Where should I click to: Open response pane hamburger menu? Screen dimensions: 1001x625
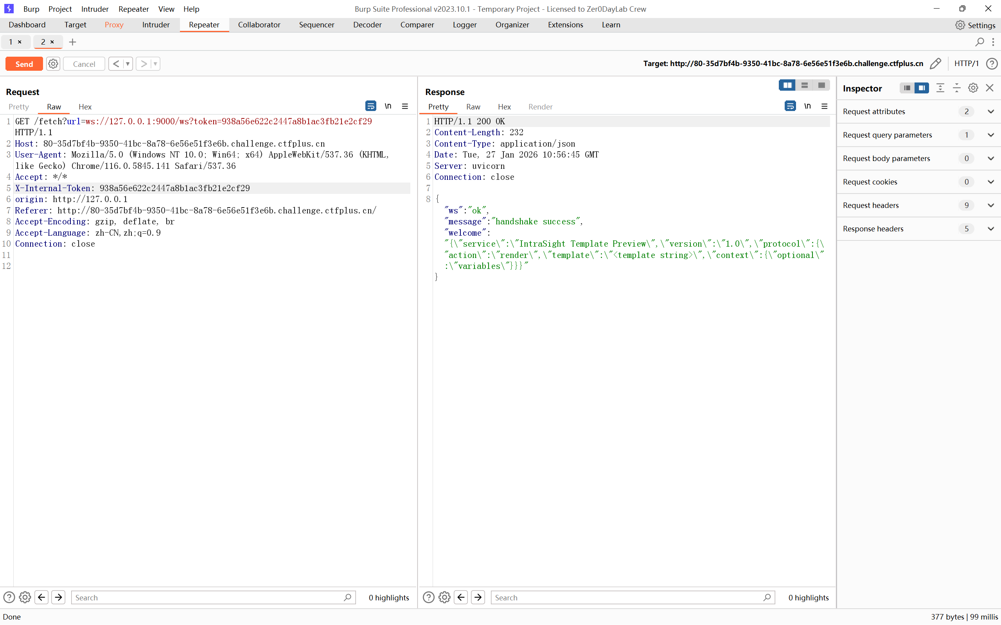coord(824,106)
